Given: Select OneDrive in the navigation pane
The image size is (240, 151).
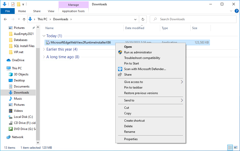Looking at the screenshot, I should click(18, 60).
